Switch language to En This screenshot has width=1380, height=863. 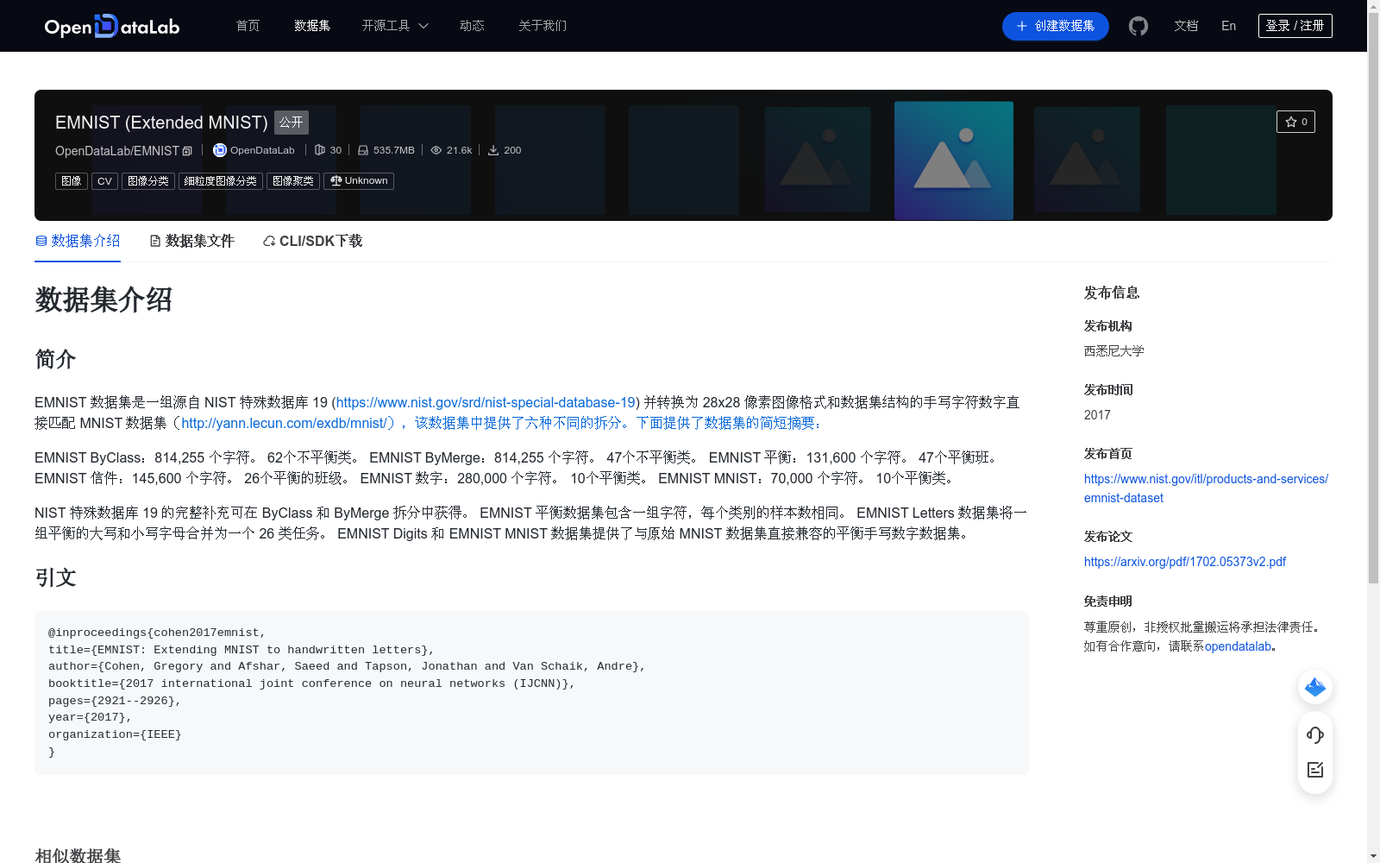(1229, 26)
